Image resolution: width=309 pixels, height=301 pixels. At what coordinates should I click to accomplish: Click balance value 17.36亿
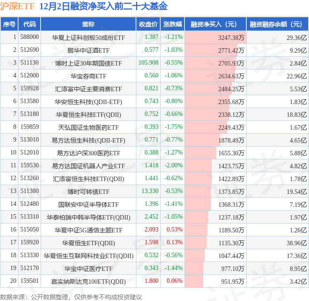click(x=297, y=256)
